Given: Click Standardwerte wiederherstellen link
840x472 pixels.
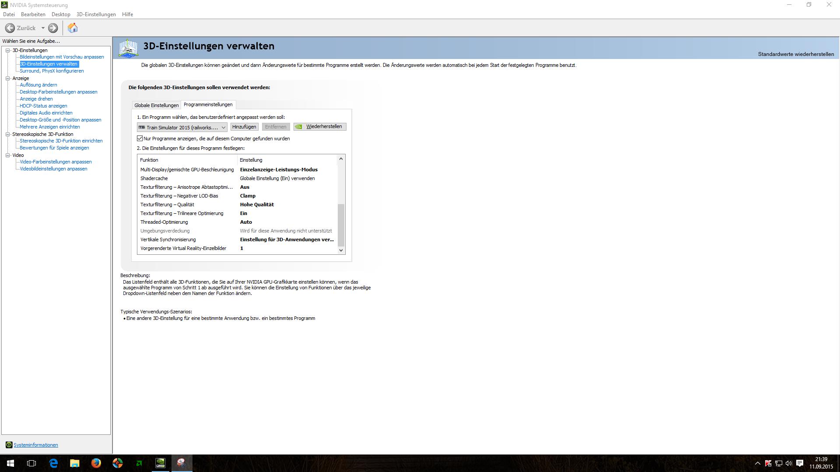Looking at the screenshot, I should [x=795, y=54].
